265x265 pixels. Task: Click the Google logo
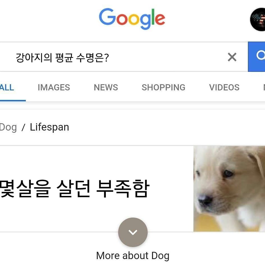(132, 19)
